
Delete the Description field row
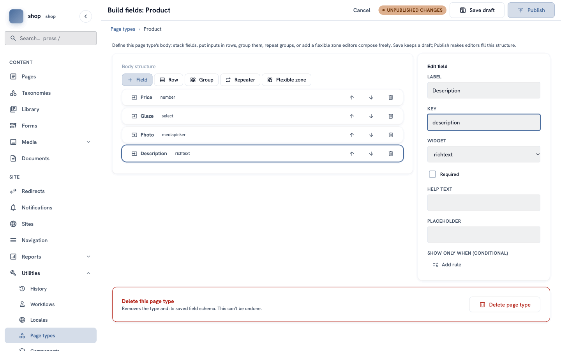click(x=391, y=154)
